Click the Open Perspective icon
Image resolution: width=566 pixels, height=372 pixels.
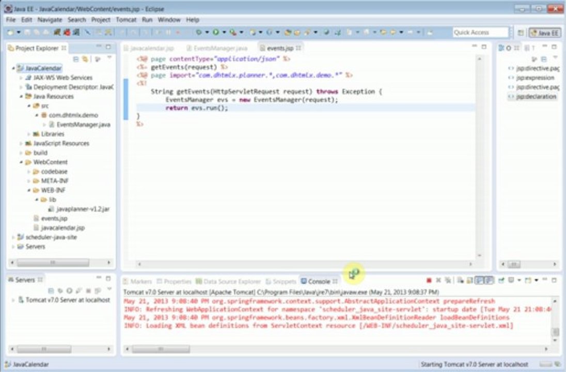pos(521,33)
